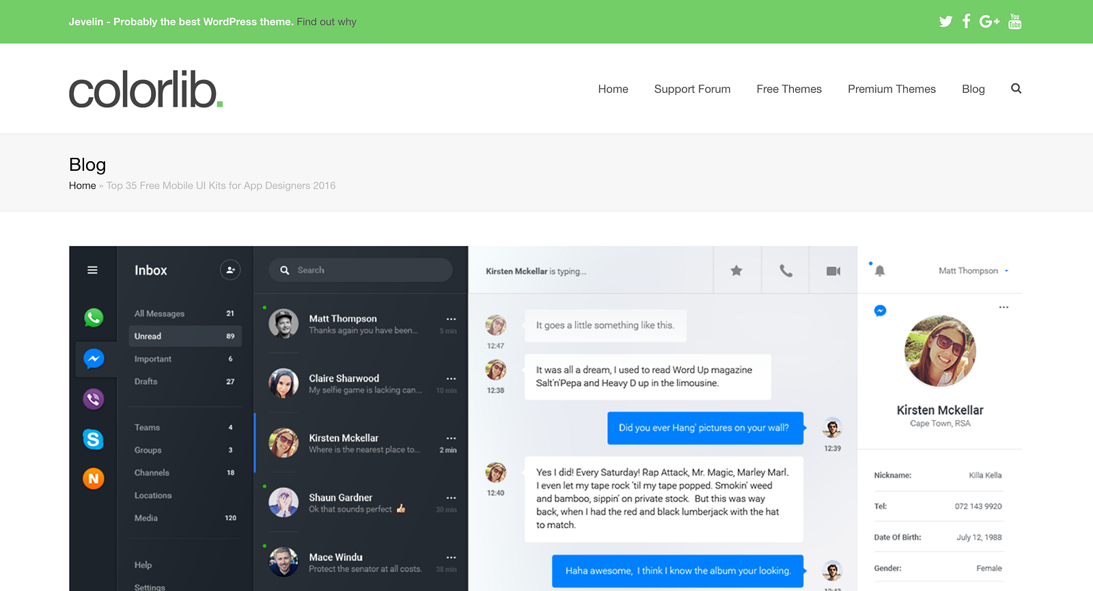Open options dots for Mace Windu conversation
Image resolution: width=1093 pixels, height=591 pixels.
point(451,558)
